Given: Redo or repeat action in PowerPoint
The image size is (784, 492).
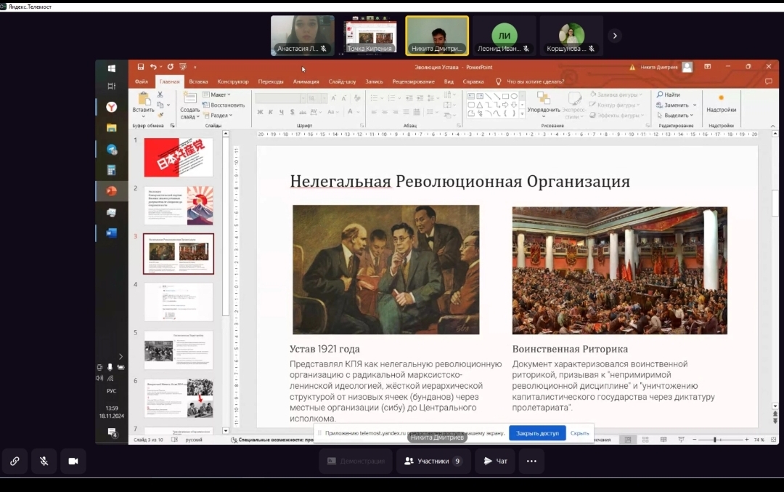Looking at the screenshot, I should point(171,67).
